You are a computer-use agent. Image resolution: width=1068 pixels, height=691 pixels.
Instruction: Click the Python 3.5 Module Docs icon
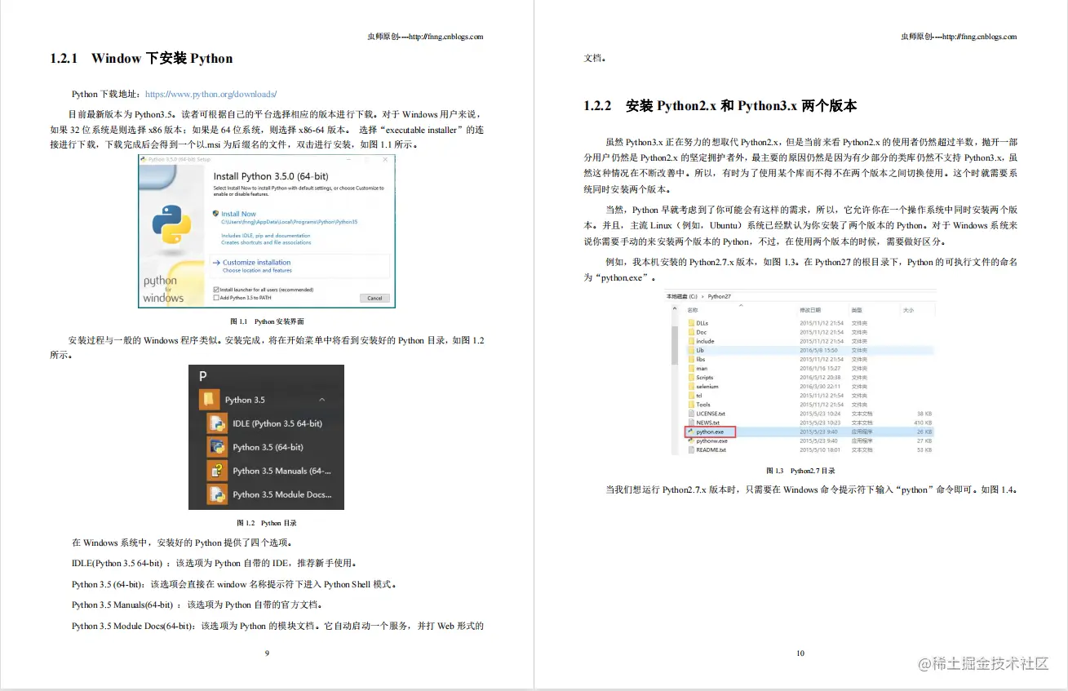click(x=218, y=494)
